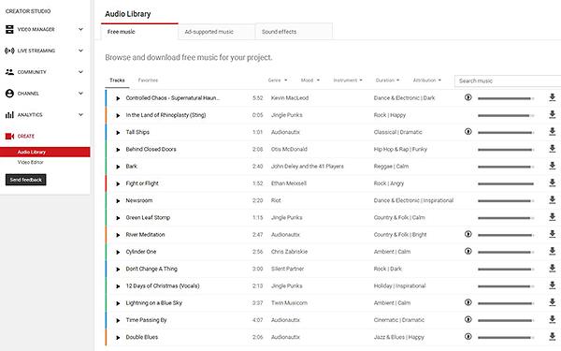Switch to Ad-supported music tab
Viewport: 561px width, 351px height.
(217, 32)
